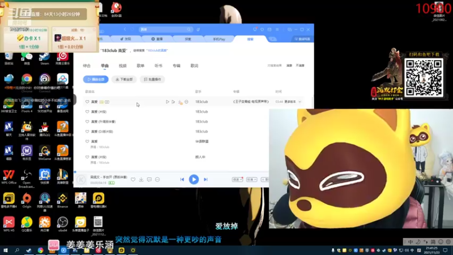Open QQ音乐 desktop icon
Image resolution: width=453 pixels, height=255 pixels.
[x=27, y=224]
